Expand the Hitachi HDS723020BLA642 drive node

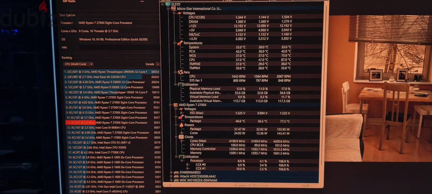coord(171,176)
